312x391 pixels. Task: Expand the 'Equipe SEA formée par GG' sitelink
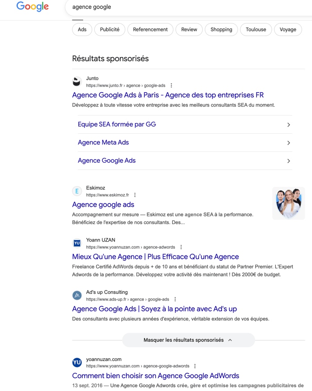point(288,125)
